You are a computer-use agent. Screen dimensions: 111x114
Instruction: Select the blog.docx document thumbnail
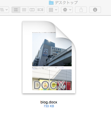point(49,57)
